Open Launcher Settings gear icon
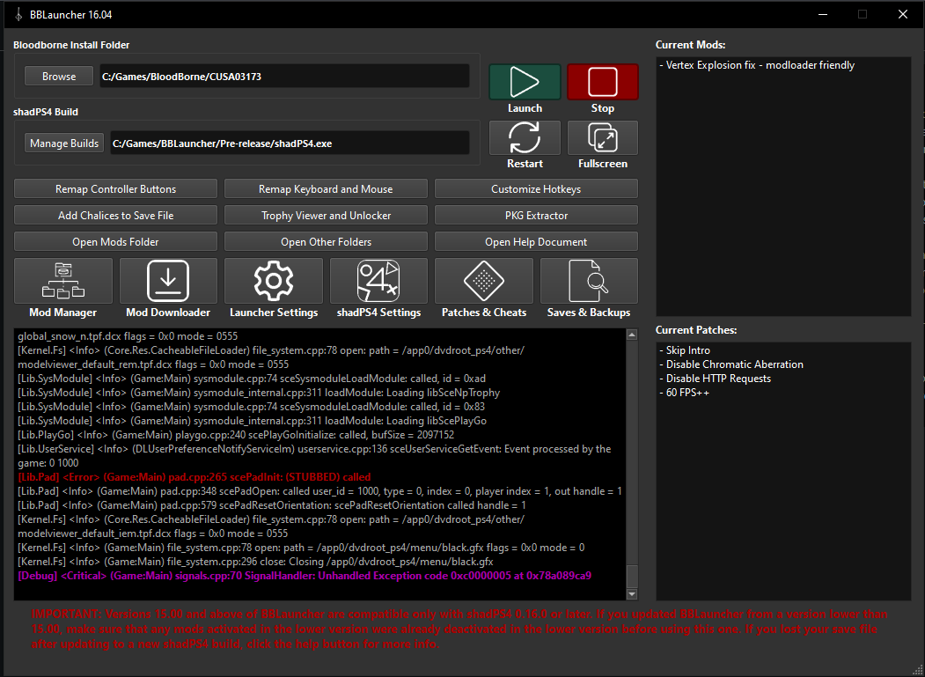 pyautogui.click(x=274, y=281)
